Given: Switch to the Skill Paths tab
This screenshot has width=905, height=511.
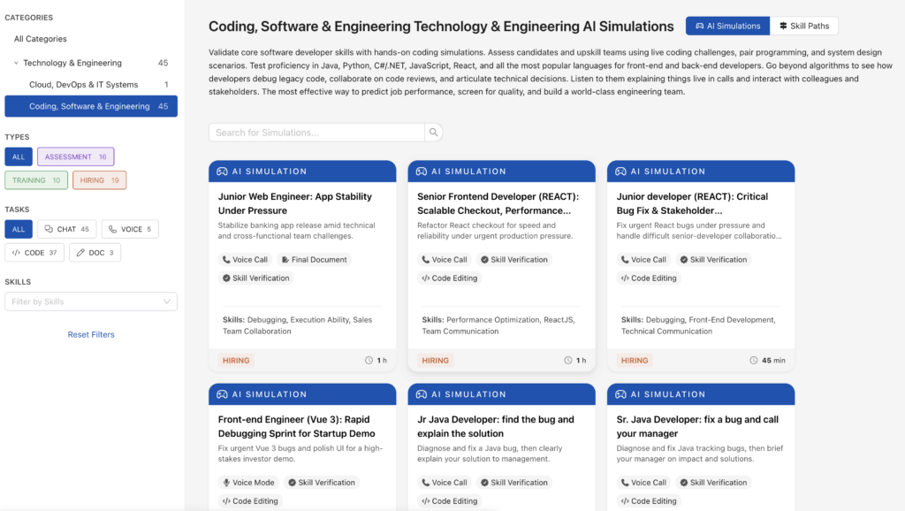Looking at the screenshot, I should click(803, 27).
